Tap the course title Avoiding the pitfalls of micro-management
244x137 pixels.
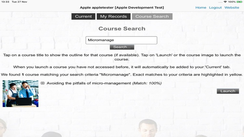coord(89,83)
